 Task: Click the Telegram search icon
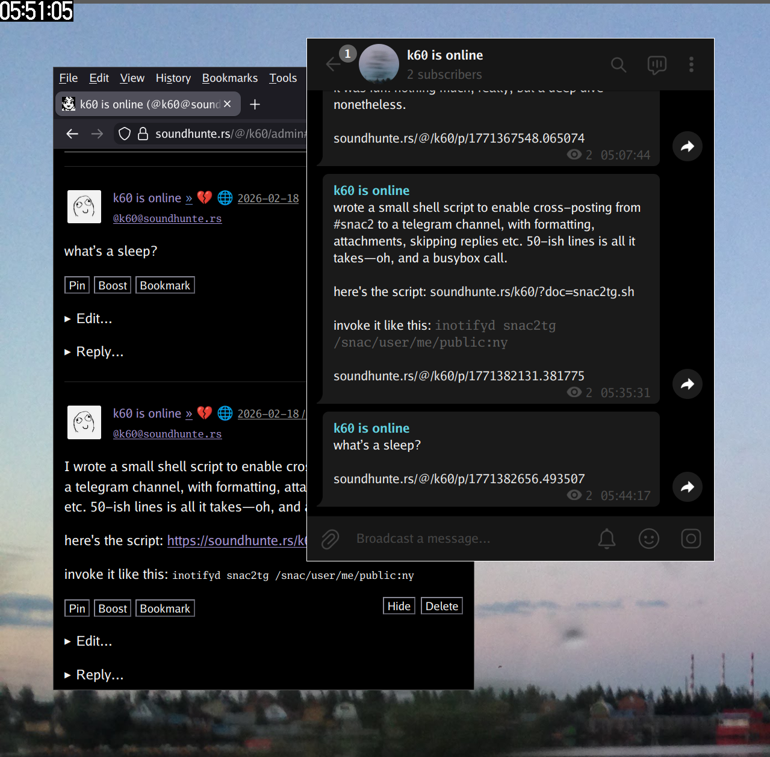pos(618,64)
